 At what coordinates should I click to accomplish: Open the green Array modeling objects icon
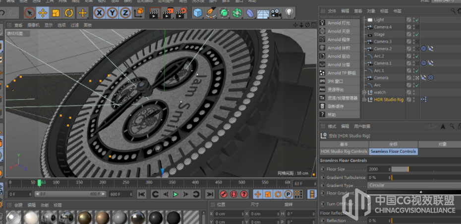(236, 13)
